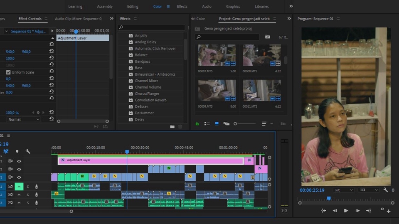Switch to Audio Clip Mixer tab
The image size is (399, 224).
pyautogui.click(x=78, y=19)
